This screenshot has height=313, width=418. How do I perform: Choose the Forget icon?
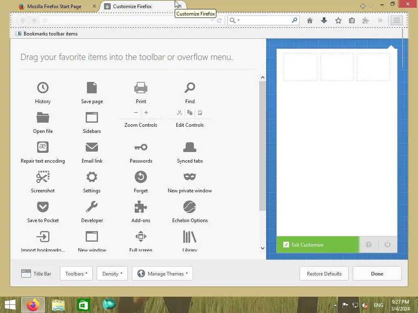point(141,177)
